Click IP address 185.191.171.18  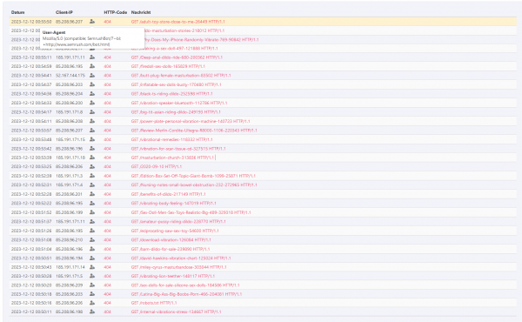tap(70, 158)
